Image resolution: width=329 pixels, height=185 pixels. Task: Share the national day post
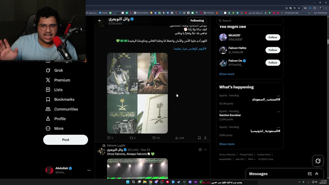click(x=205, y=138)
